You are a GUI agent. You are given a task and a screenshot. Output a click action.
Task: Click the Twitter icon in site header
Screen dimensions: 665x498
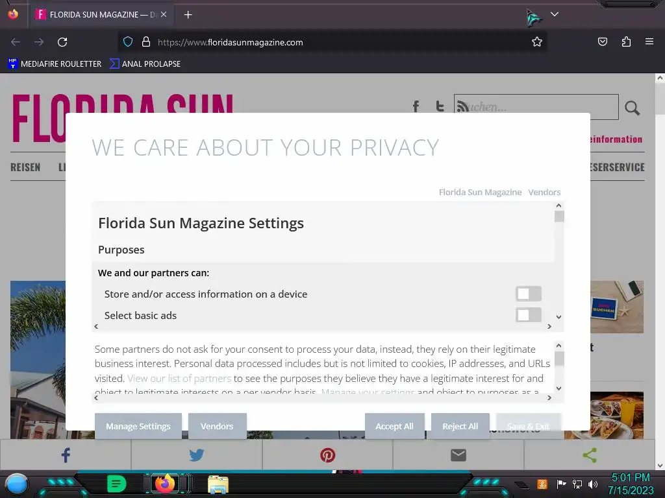pos(440,106)
